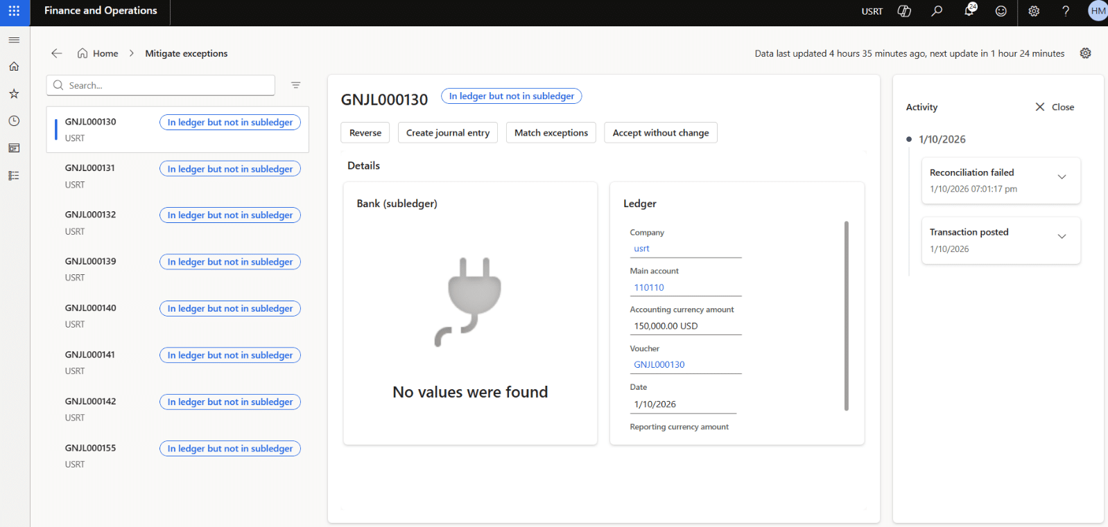Close the Activity panel
This screenshot has height=527, width=1108.
click(x=1055, y=107)
